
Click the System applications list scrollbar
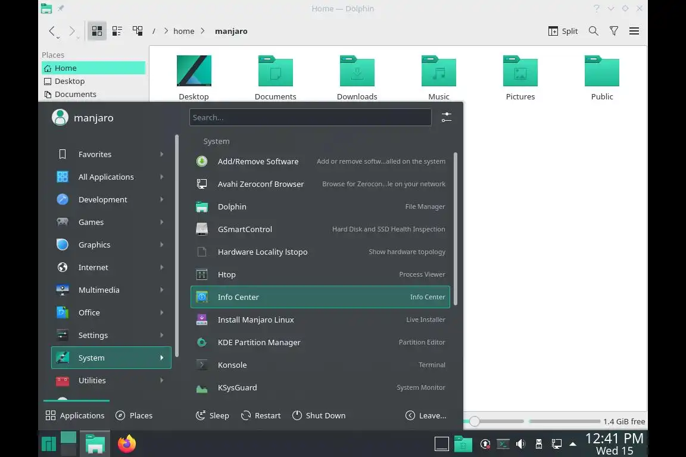[456, 228]
